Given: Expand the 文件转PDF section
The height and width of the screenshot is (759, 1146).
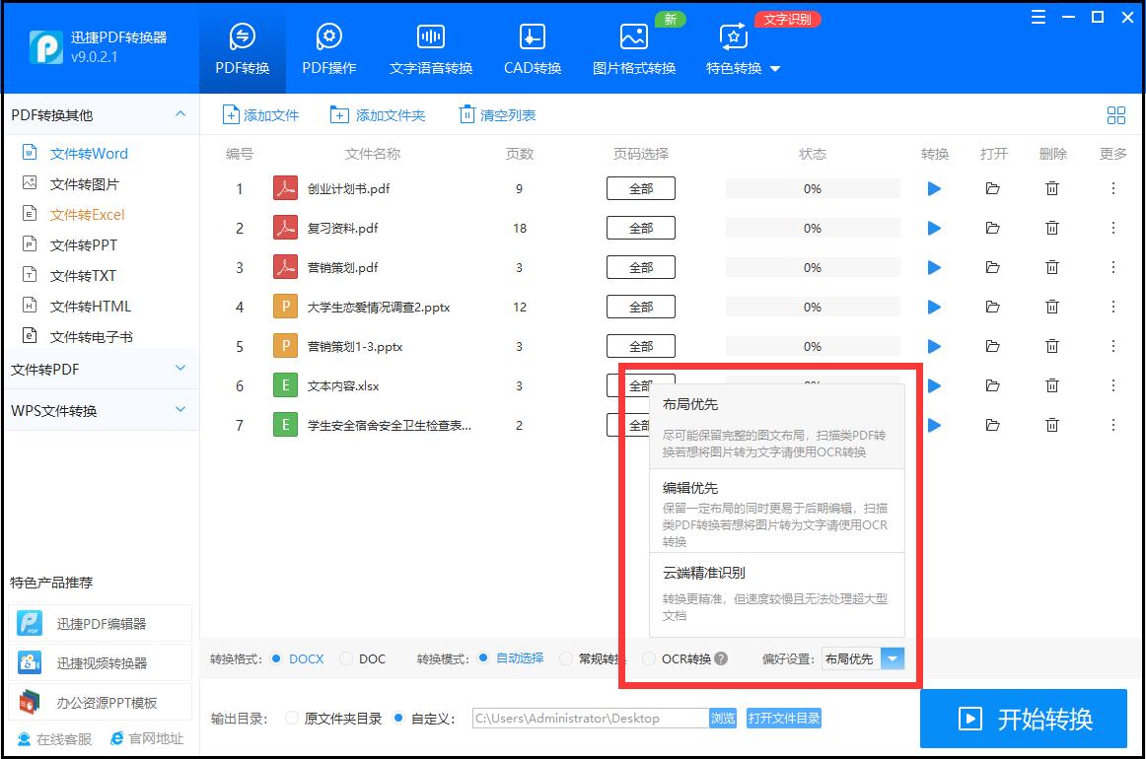Looking at the screenshot, I should point(179,368).
